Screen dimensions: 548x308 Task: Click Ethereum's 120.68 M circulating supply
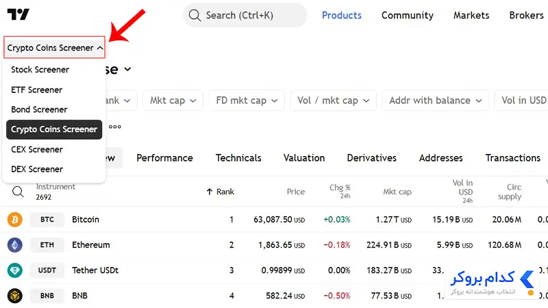[x=505, y=245]
